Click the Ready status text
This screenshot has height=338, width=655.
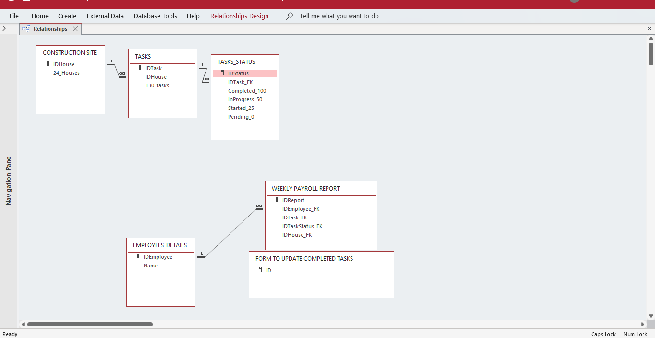[x=10, y=334]
